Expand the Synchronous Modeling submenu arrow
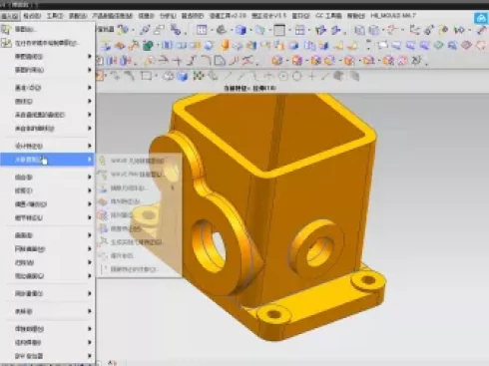This screenshot has width=489, height=366. [x=89, y=293]
